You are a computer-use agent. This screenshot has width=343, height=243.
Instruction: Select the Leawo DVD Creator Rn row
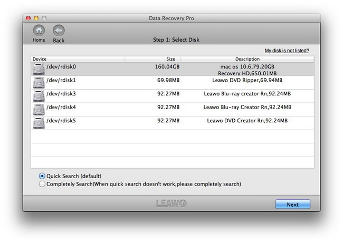tap(173, 123)
